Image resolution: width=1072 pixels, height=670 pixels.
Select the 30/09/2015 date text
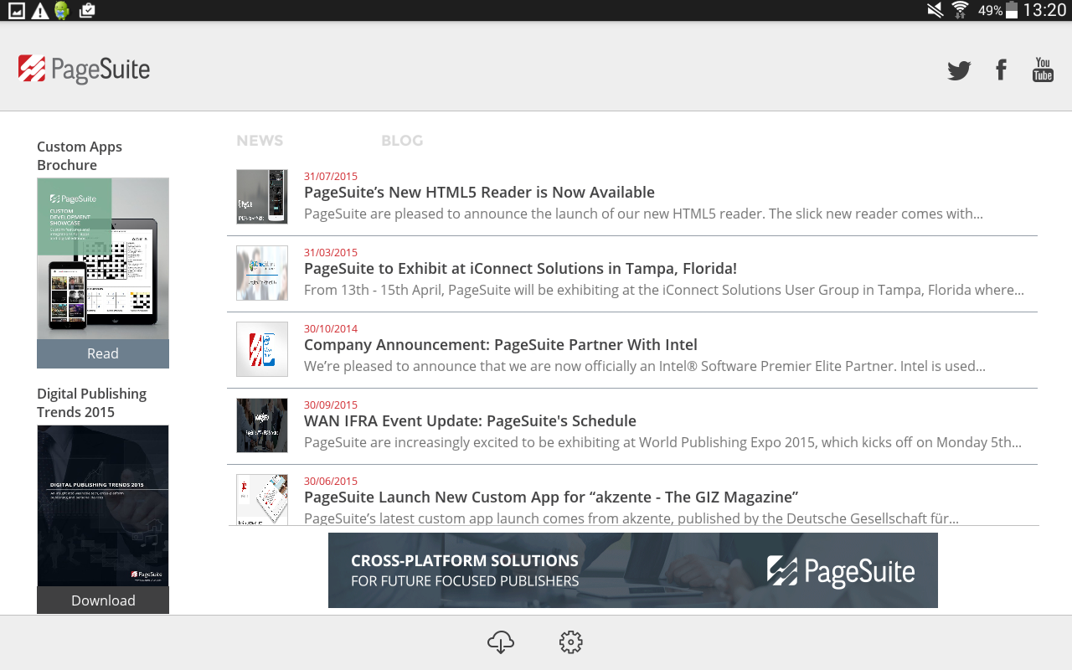pos(331,405)
